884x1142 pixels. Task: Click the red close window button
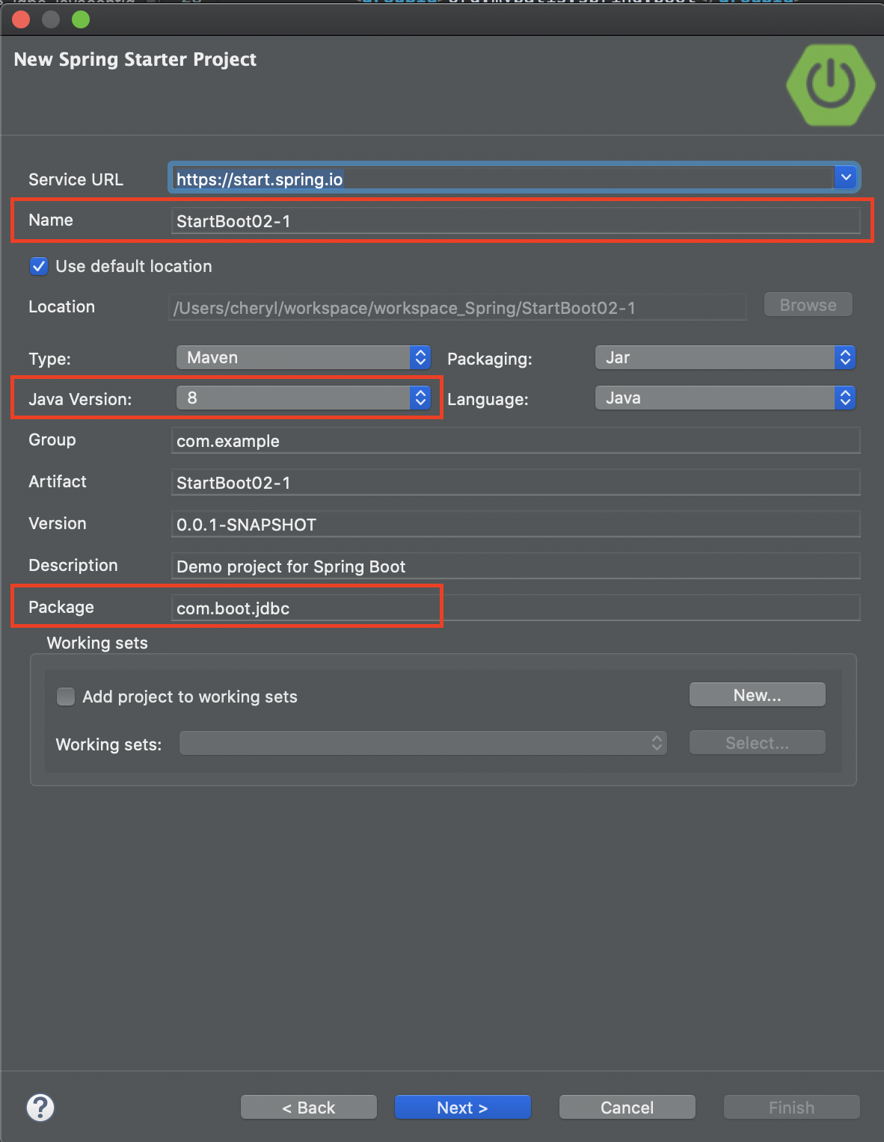click(x=21, y=19)
